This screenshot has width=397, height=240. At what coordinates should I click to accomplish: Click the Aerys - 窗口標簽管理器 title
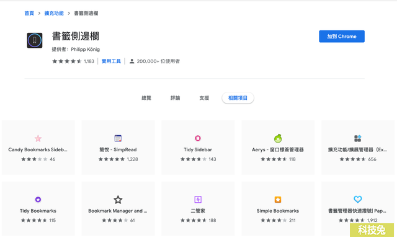[278, 149]
